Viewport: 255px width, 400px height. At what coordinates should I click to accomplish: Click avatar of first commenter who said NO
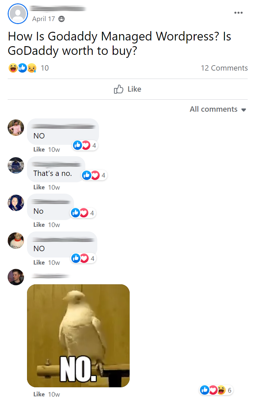[16, 127]
